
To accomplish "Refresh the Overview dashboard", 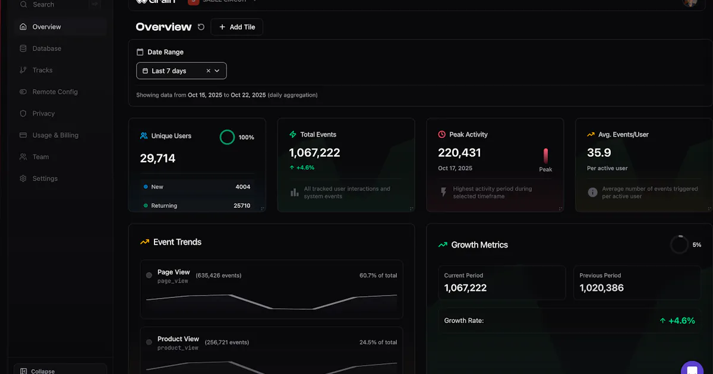I will tap(201, 27).
